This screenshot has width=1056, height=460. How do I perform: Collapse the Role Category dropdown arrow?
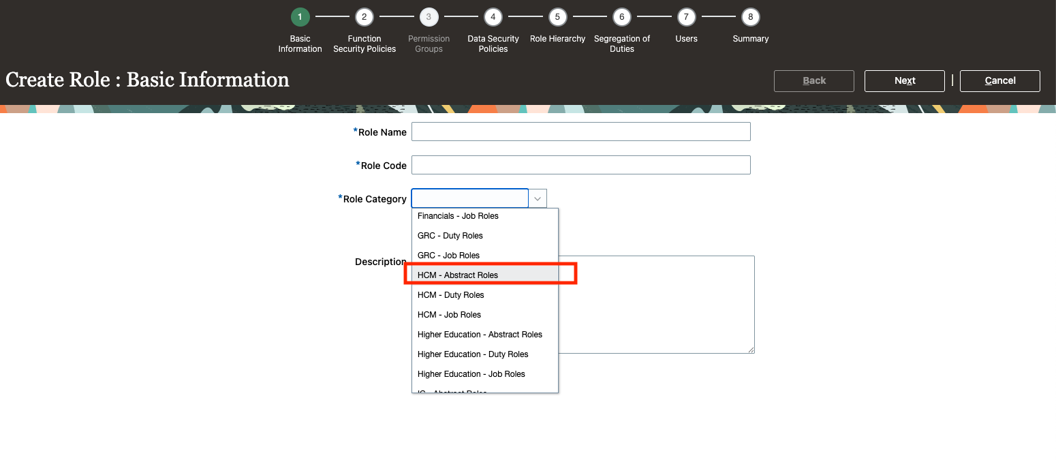pos(538,198)
